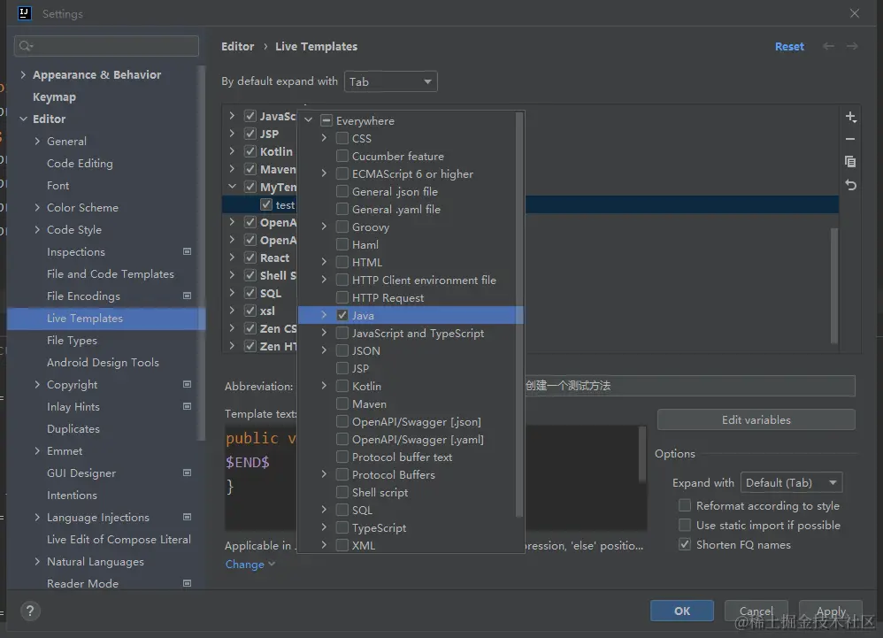Check Reformat according to style
Screen dimensions: 883x638
685,505
